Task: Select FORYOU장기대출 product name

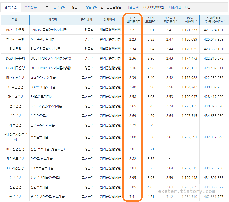Action: pyautogui.click(x=43, y=87)
